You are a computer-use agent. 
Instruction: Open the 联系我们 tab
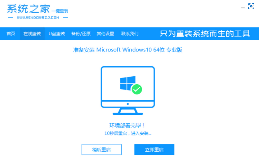130,34
